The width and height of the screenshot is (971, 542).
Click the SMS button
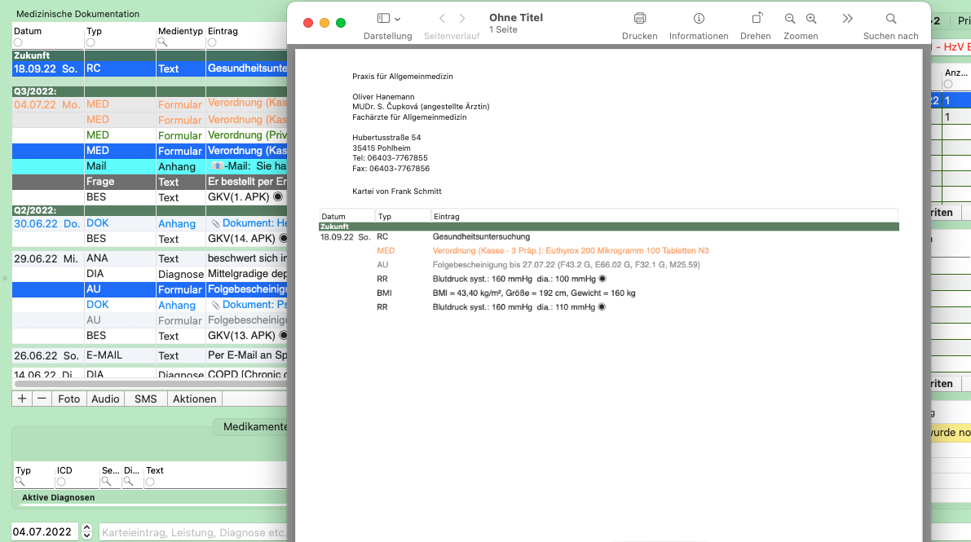click(145, 399)
